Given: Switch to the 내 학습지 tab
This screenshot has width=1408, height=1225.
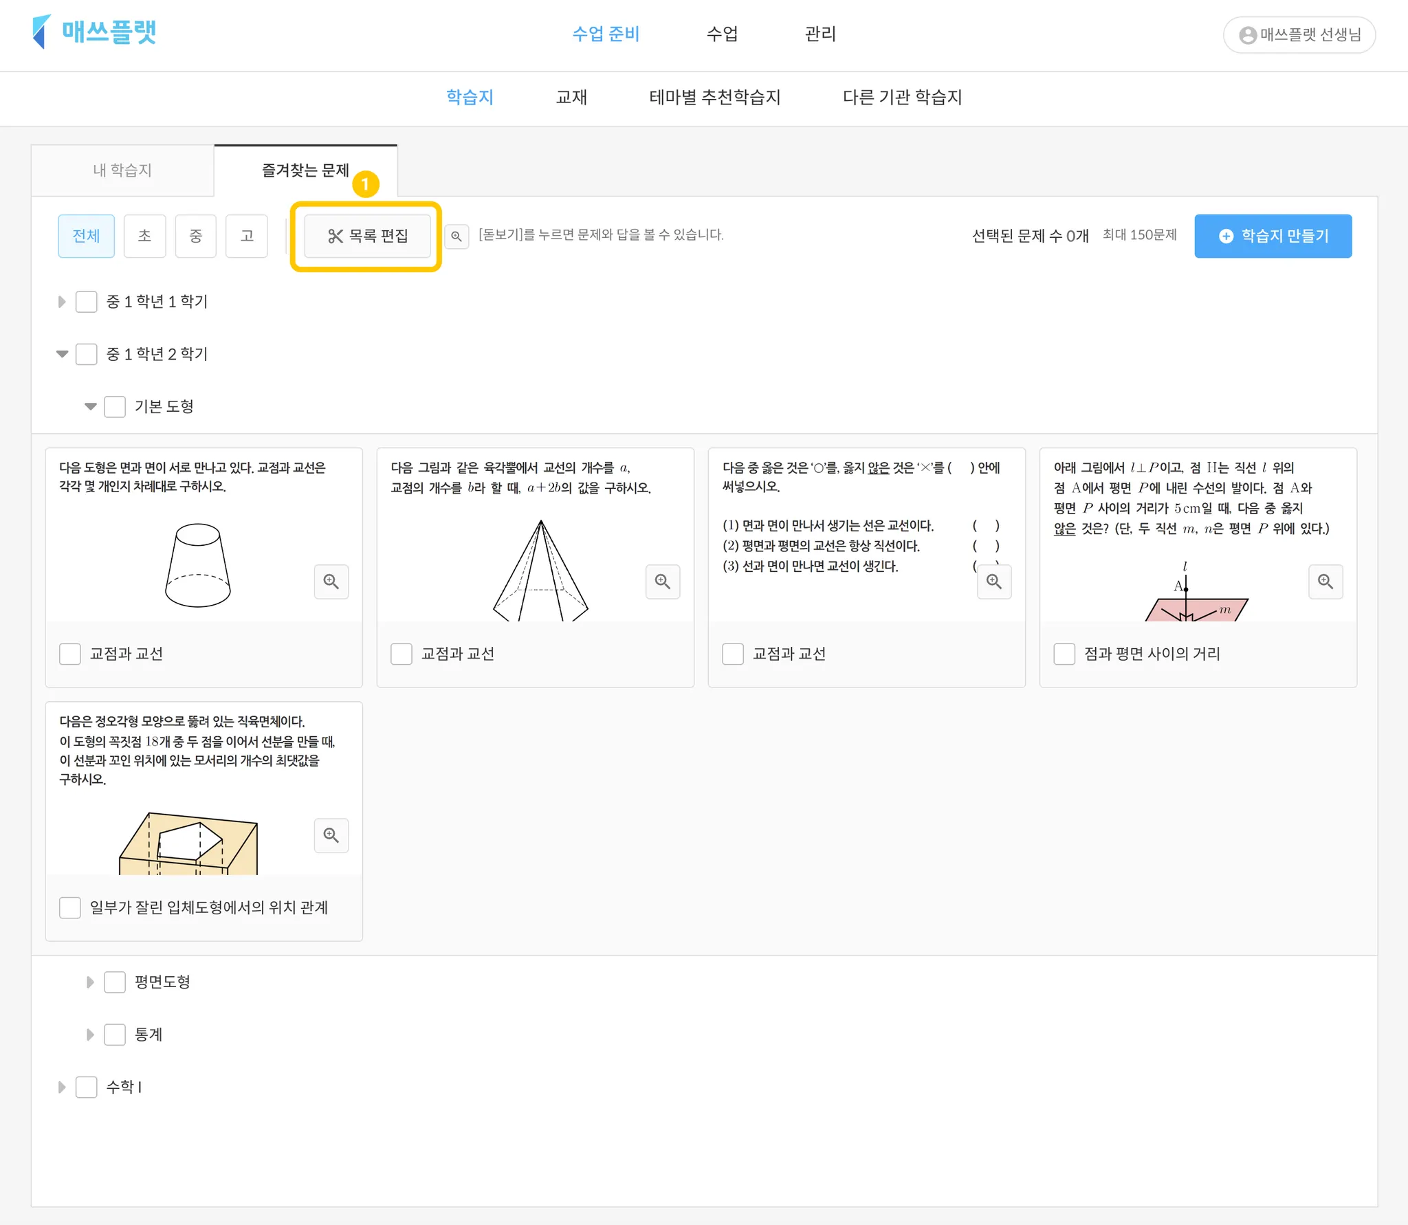Looking at the screenshot, I should 122,170.
